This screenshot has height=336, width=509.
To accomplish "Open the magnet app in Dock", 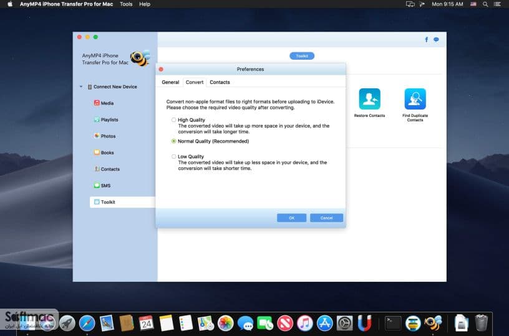I will (364, 323).
